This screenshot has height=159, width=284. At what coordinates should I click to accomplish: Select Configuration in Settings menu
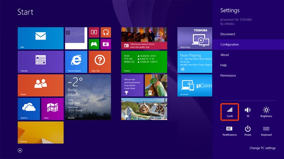(x=230, y=44)
